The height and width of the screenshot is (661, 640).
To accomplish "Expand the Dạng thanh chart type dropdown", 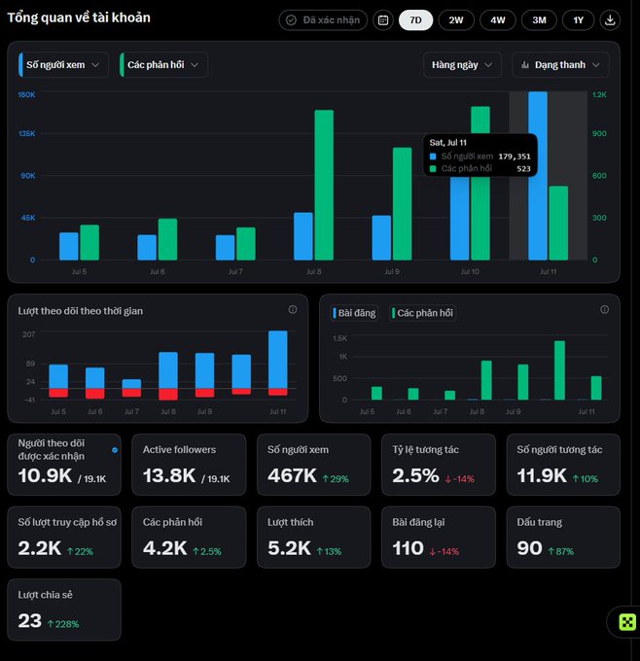I will click(560, 65).
